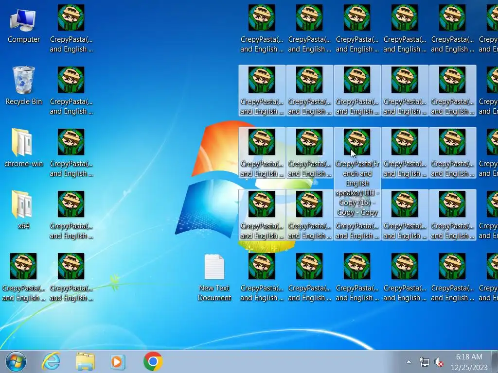Click the Show desktop button
This screenshot has height=373, width=498.
click(x=495, y=361)
